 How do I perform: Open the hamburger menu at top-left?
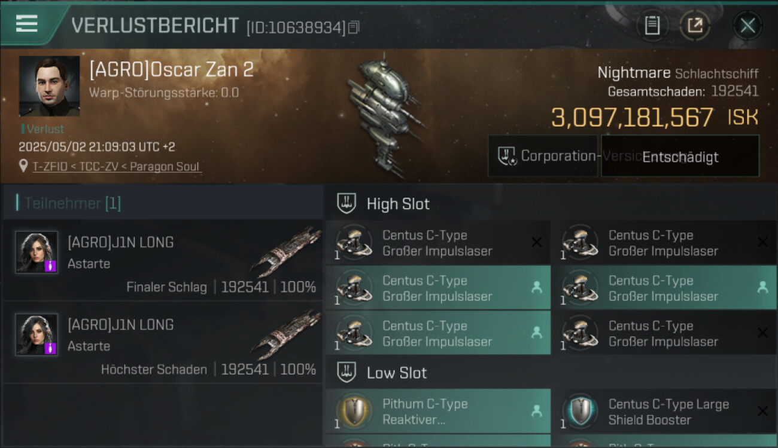tap(27, 23)
